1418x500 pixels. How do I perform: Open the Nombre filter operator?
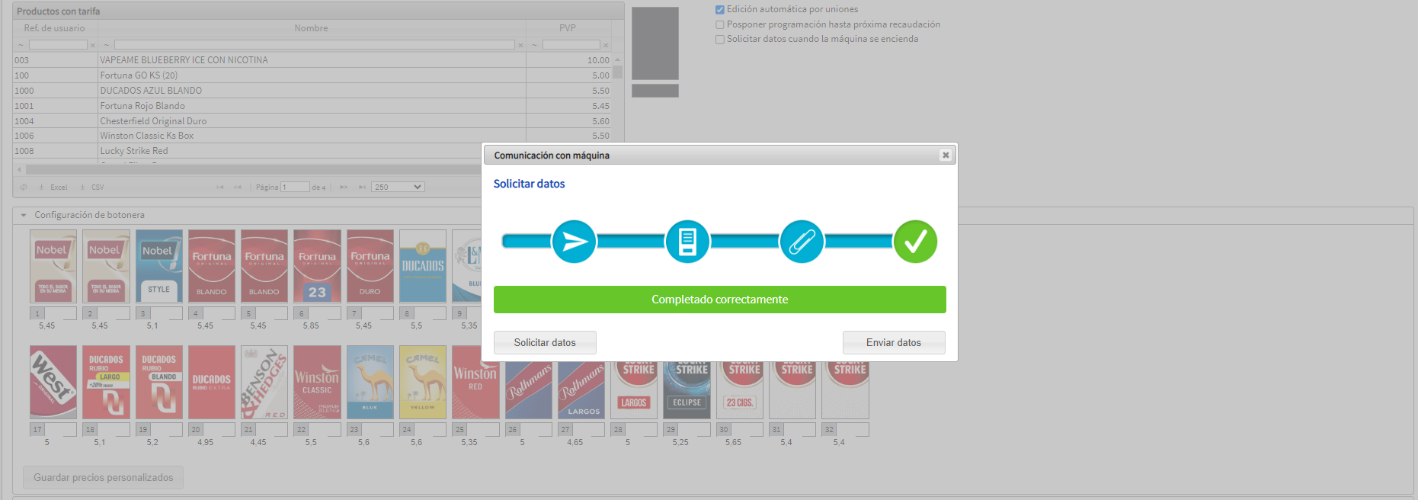(106, 45)
